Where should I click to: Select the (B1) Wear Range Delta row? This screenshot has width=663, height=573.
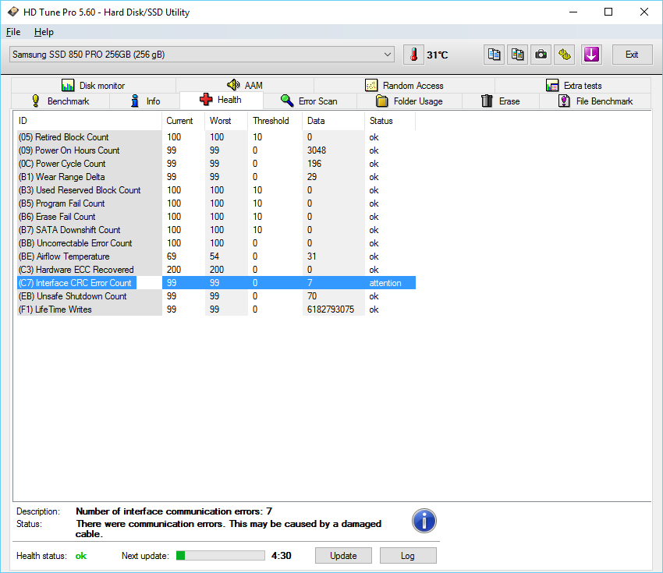point(216,177)
